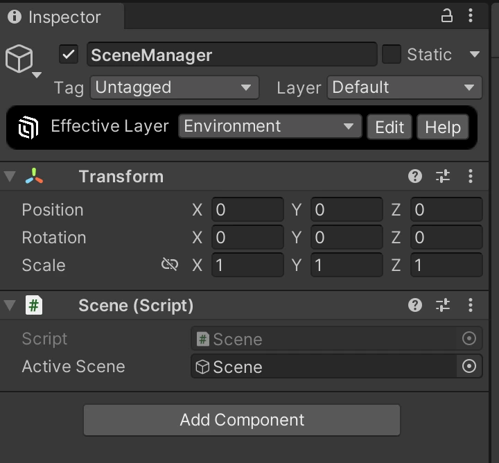Toggle the SceneManager active checkbox
The width and height of the screenshot is (499, 463).
[x=69, y=55]
